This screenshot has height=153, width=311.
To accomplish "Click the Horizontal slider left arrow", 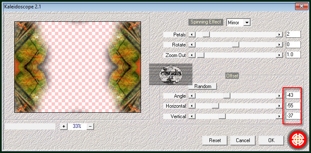I will click(x=192, y=106).
